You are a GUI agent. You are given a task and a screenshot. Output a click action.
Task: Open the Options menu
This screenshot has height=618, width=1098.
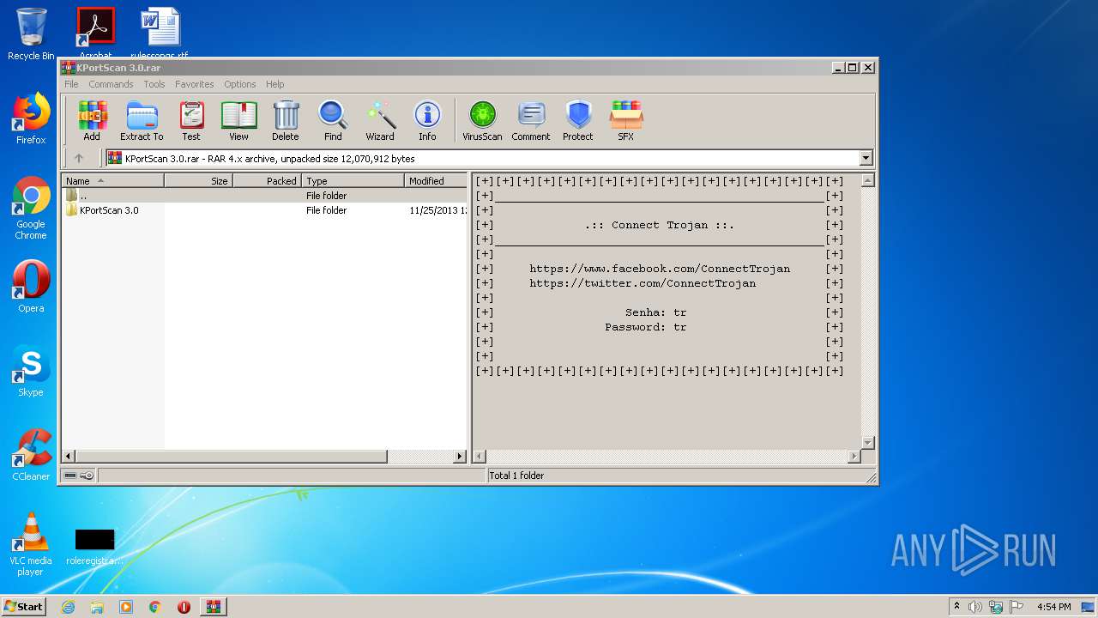click(x=240, y=84)
